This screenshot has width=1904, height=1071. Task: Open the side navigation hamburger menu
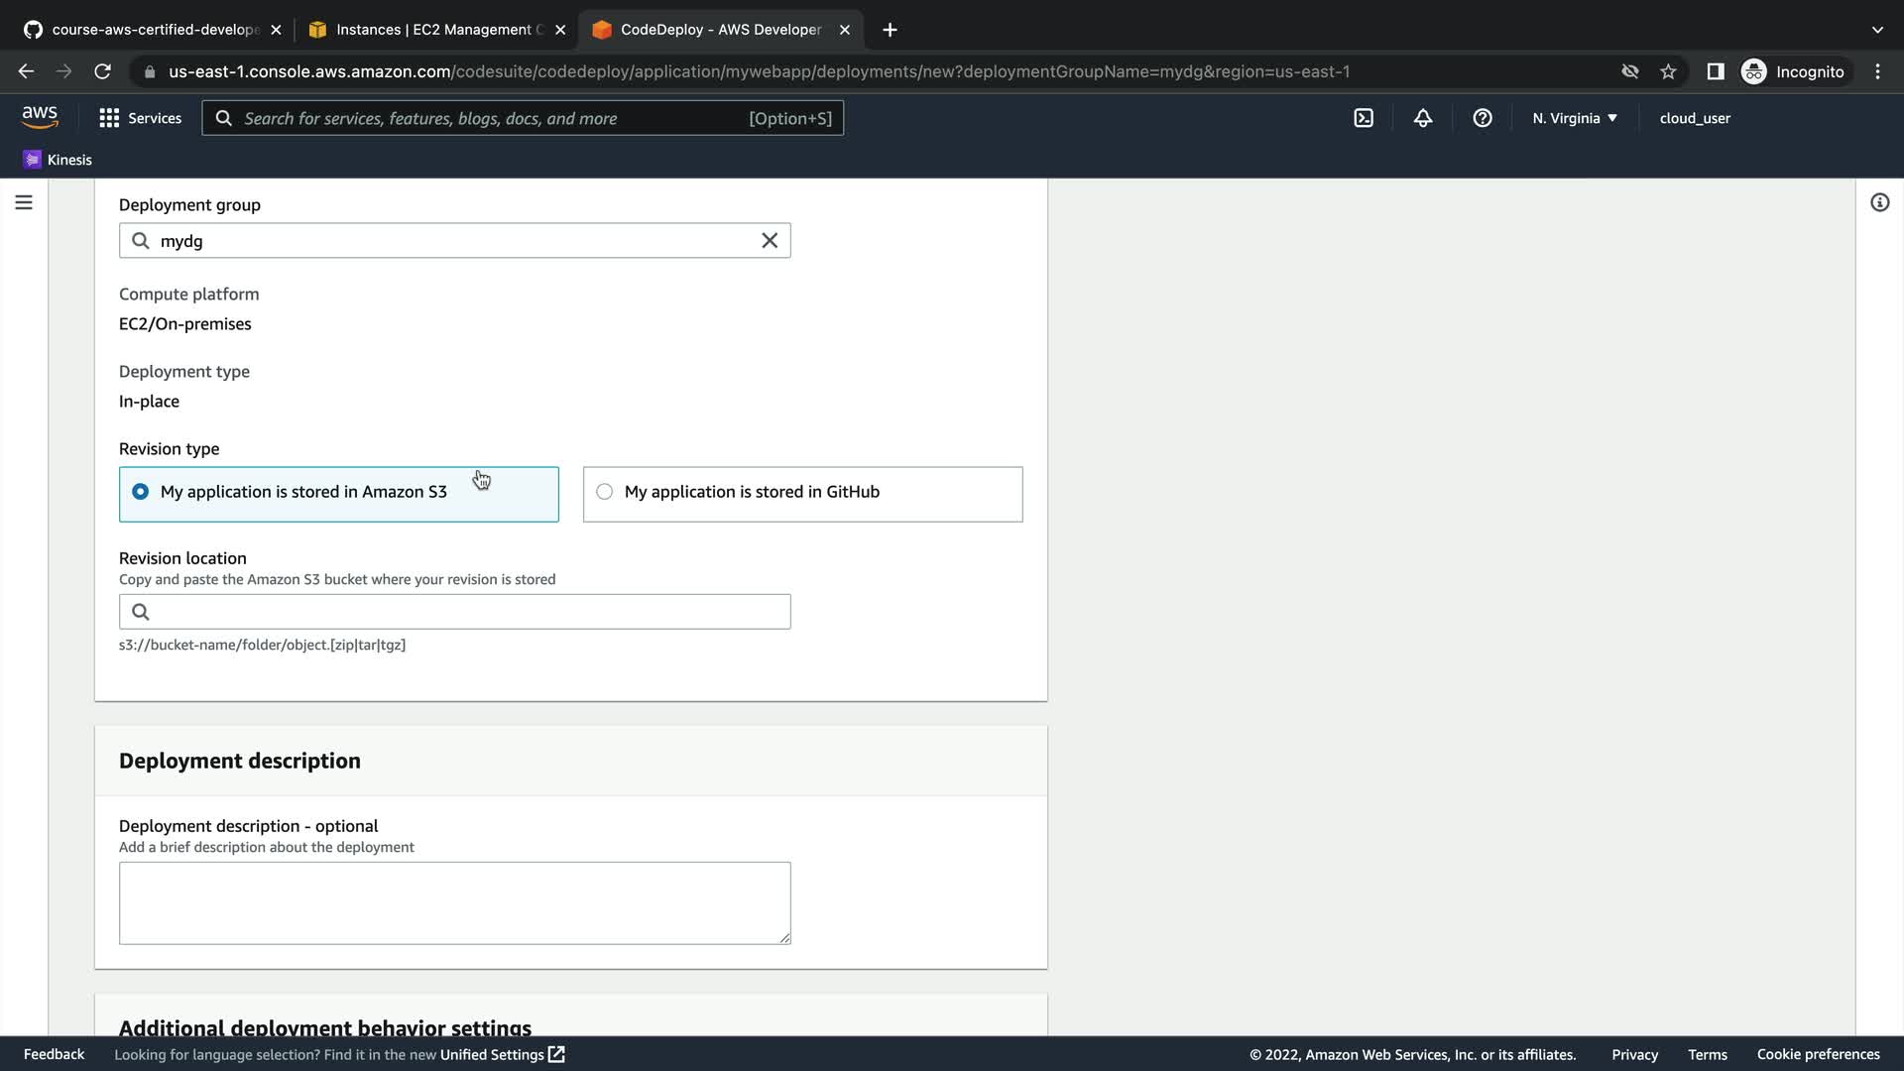[24, 202]
